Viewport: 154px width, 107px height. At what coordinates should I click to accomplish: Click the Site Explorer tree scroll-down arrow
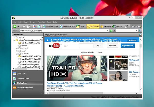(x=42, y=66)
